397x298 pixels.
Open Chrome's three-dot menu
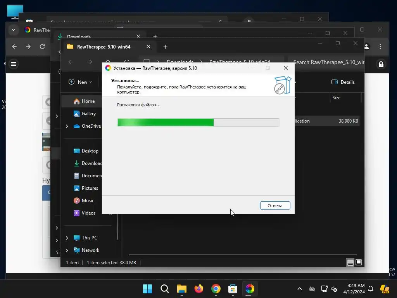[x=380, y=47]
